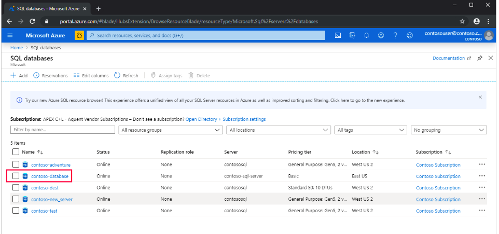499x234 pixels.
Task: Open the All locations filter dropdown
Action: click(279, 130)
